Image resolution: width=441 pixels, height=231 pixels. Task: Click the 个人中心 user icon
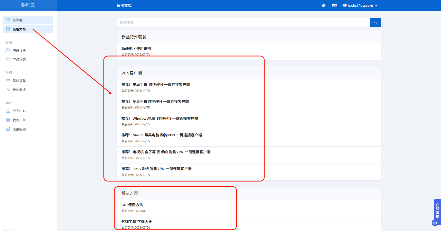pyautogui.click(x=8, y=111)
